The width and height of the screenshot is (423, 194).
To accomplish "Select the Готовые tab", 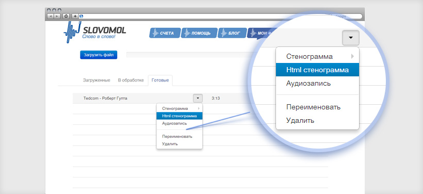I will 160,80.
